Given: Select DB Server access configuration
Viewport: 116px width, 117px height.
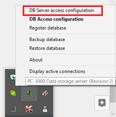Looking at the screenshot, I should [x=62, y=11].
